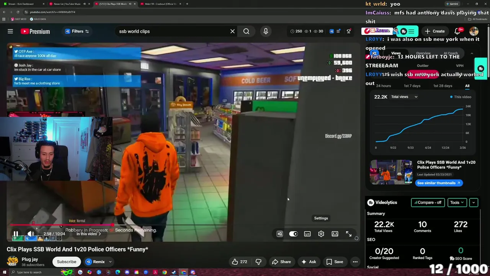This screenshot has width=490, height=276.
Task: Open the video thumbnail preview in panel
Action: coord(391,172)
